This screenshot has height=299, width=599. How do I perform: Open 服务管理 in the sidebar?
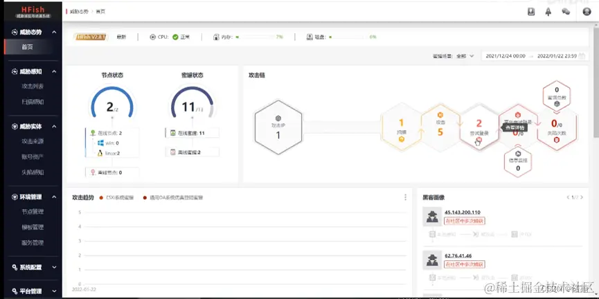click(33, 243)
